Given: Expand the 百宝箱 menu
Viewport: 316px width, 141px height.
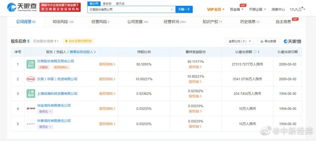Looking at the screenshot, I should [237, 9].
